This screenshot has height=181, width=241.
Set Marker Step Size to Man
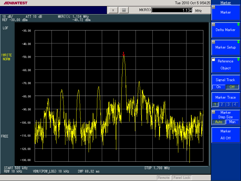(x=232, y=122)
